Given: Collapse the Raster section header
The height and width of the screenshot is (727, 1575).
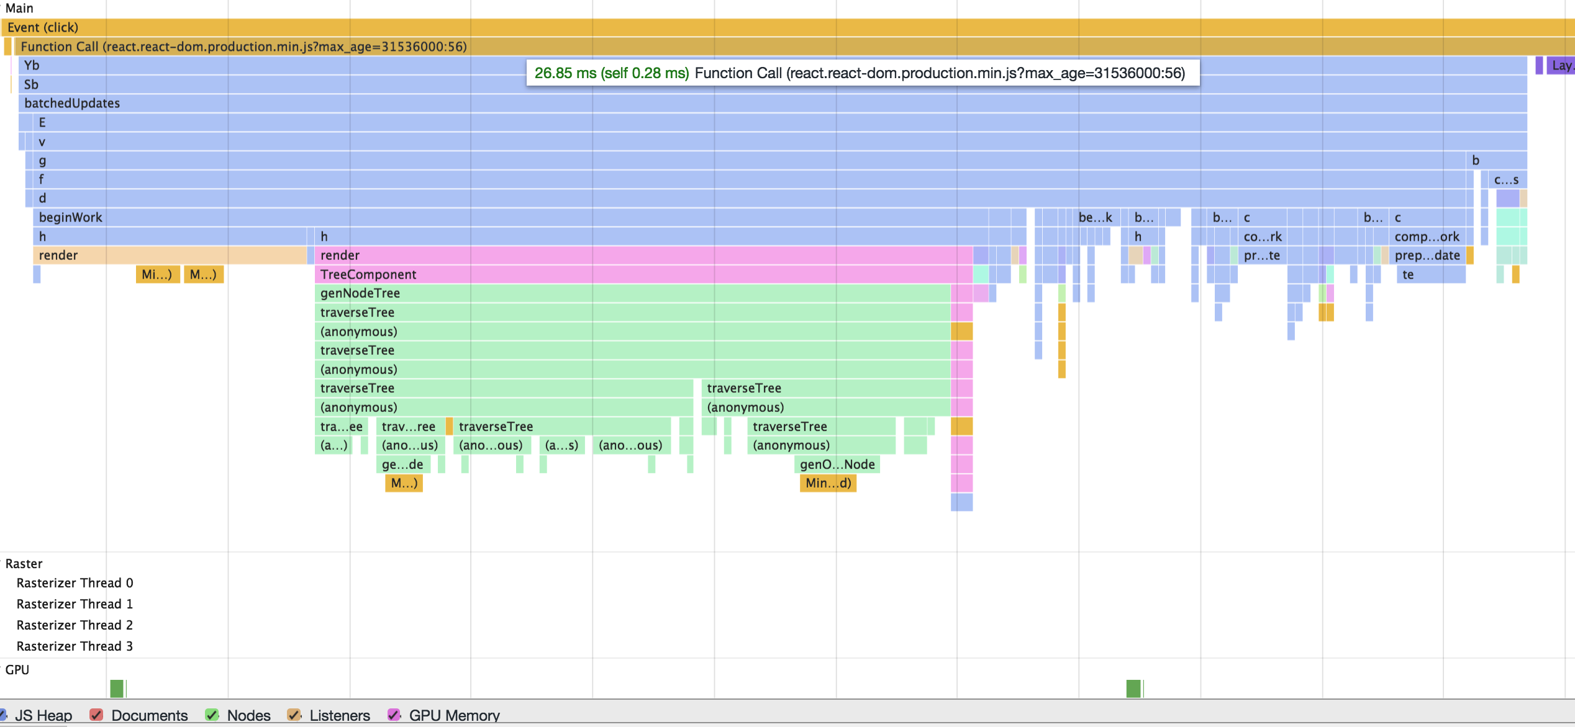Looking at the screenshot, I should pyautogui.click(x=24, y=563).
